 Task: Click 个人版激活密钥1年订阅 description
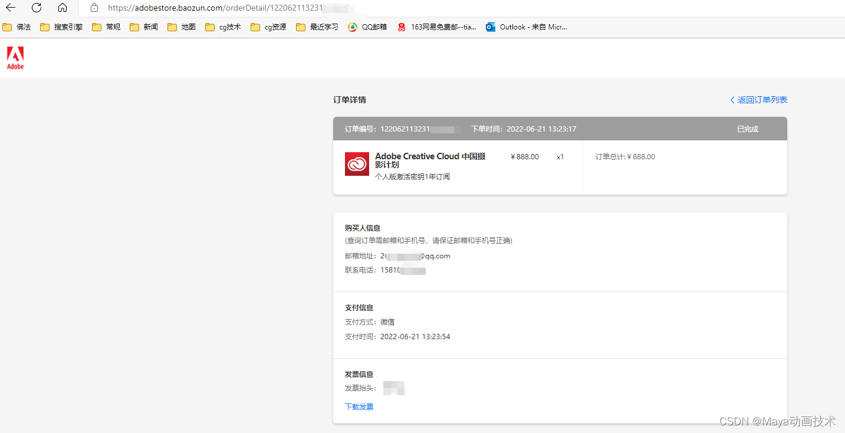coord(413,177)
